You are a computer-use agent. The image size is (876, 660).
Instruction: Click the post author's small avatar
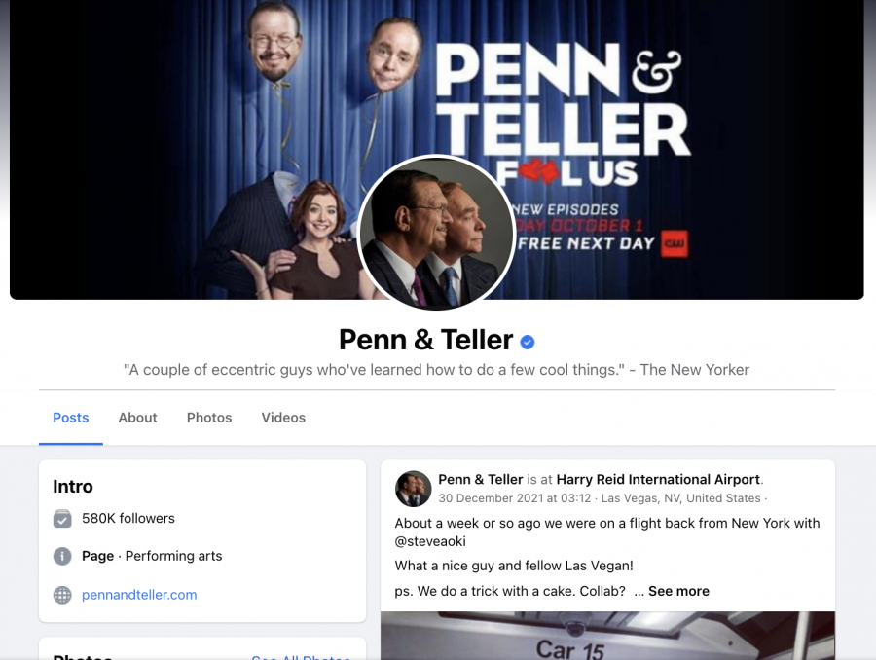(x=413, y=489)
